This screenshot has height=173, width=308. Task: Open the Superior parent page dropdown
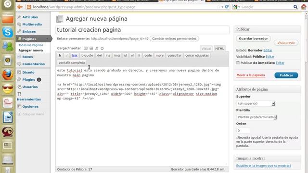[256, 104]
